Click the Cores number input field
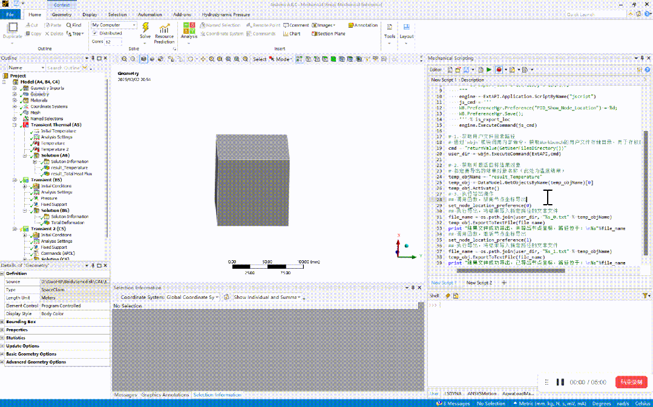This screenshot has height=407, width=653. point(113,42)
